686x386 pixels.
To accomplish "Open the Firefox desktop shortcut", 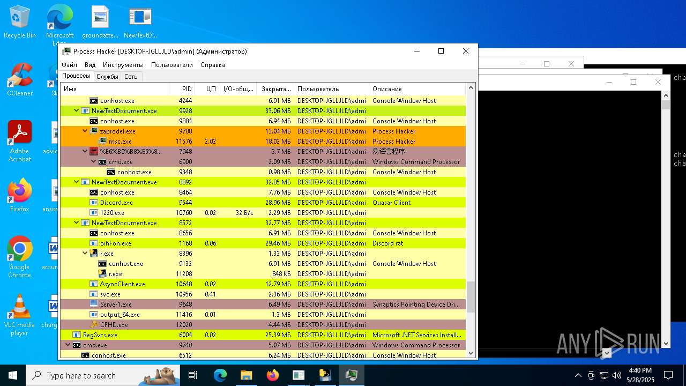I will tap(20, 195).
